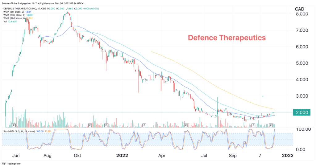The width and height of the screenshot is (316, 167).
Task: Click the change value 0.000 (0.00%)
Action: tap(91, 9)
